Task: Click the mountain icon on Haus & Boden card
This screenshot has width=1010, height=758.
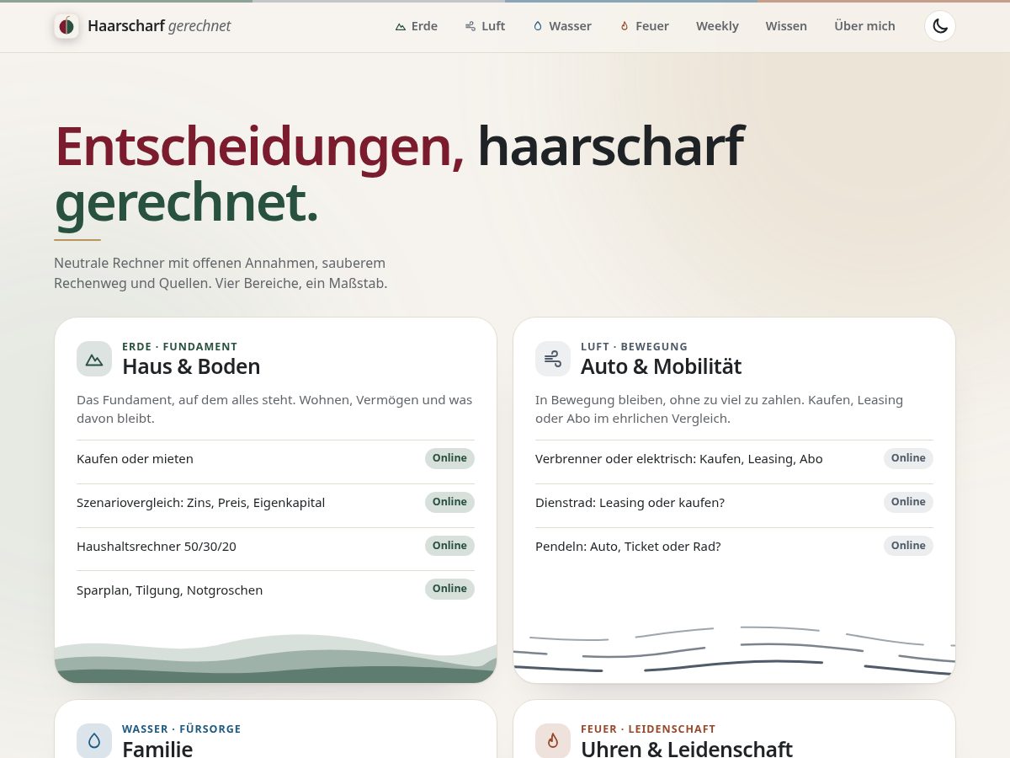Action: click(x=94, y=359)
